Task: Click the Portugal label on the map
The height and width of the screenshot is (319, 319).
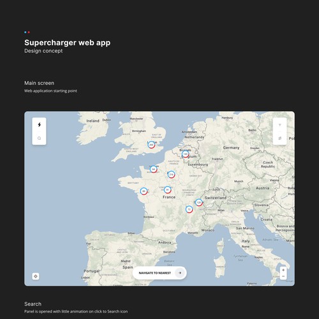Action: point(91,271)
